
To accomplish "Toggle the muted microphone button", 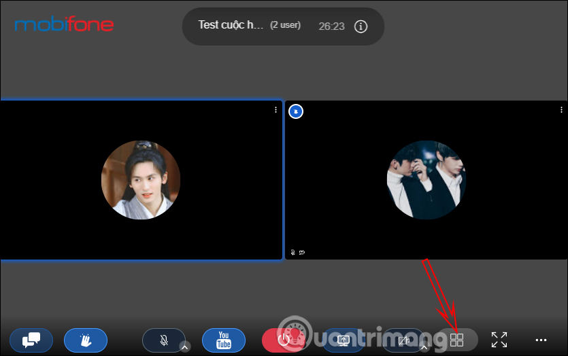I will pos(164,340).
